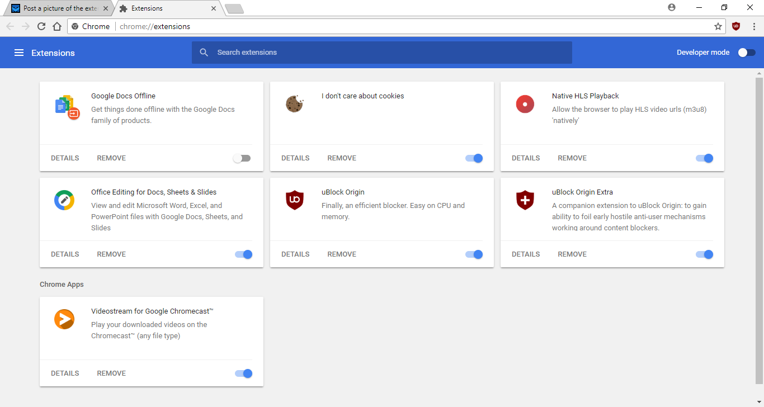764x407 pixels.
Task: Close the Post a picture tab
Action: pos(106,8)
